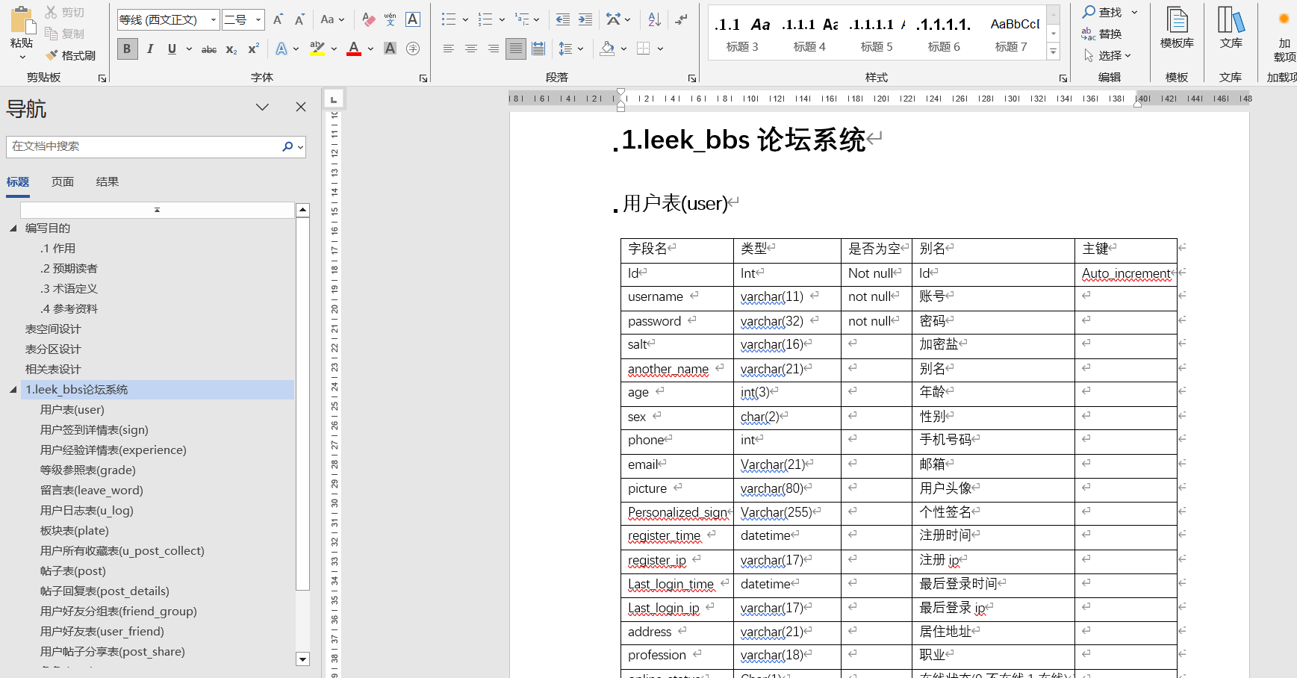Open the Library (文库) icon
The height and width of the screenshot is (678, 1297).
(x=1231, y=28)
